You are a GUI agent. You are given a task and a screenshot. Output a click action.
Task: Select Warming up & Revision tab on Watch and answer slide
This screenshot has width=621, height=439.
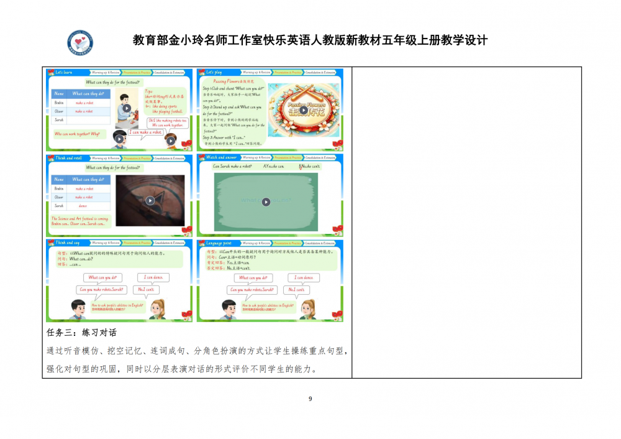(256, 158)
